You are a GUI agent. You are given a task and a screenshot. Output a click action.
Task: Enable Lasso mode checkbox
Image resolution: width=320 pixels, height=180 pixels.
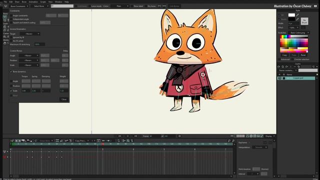point(89,6)
